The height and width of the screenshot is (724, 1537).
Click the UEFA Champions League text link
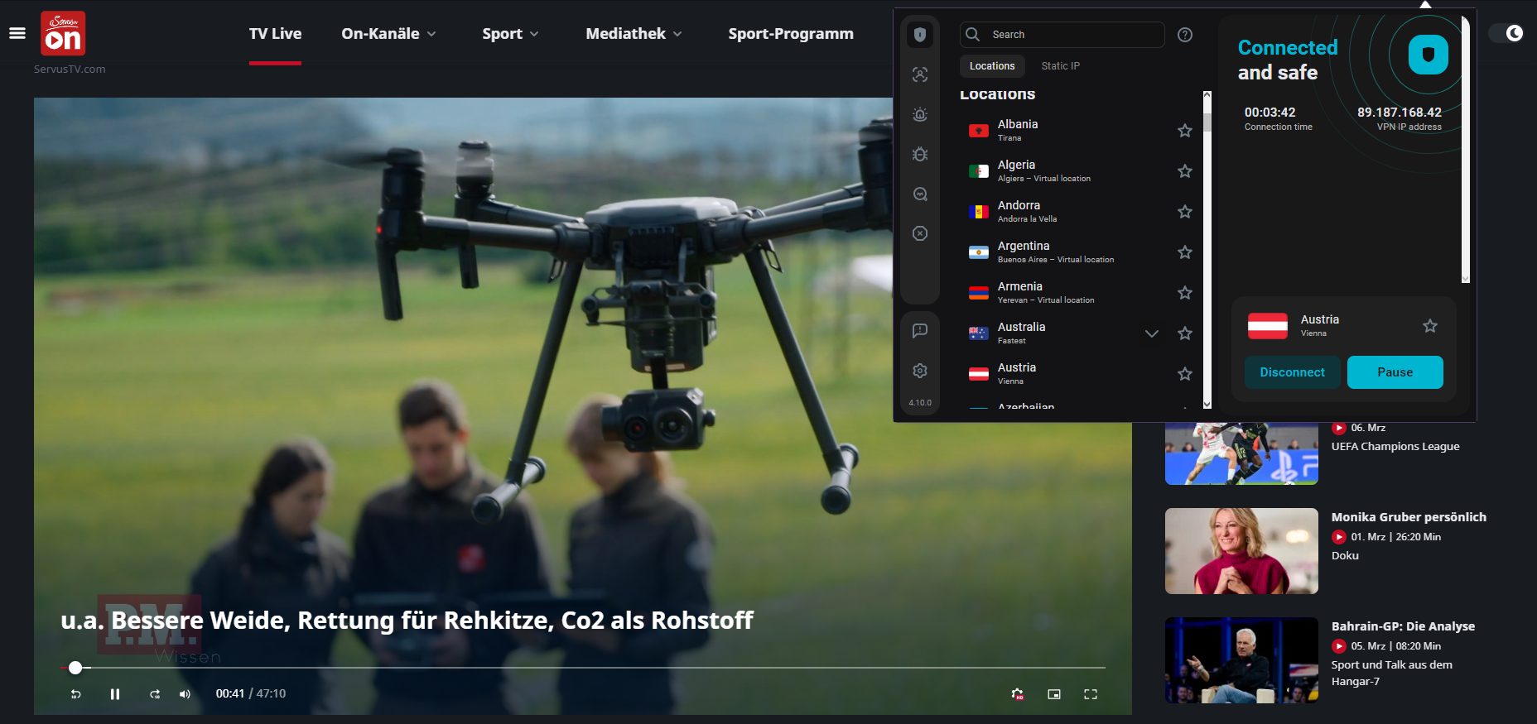1395,447
